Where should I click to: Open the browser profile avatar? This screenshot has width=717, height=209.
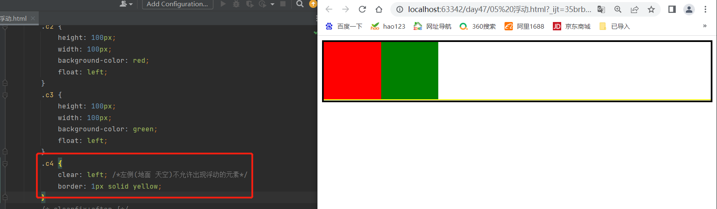689,9
